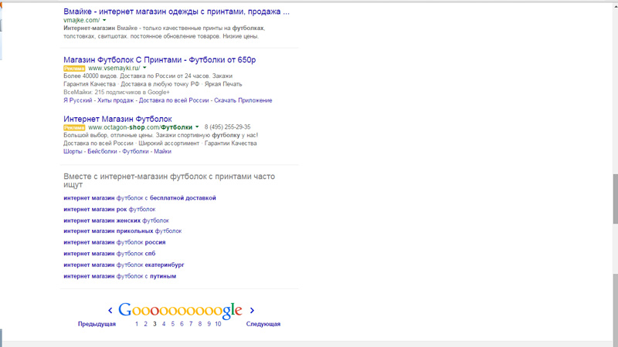Go to results page 10
The height and width of the screenshot is (347, 618).
coord(218,324)
